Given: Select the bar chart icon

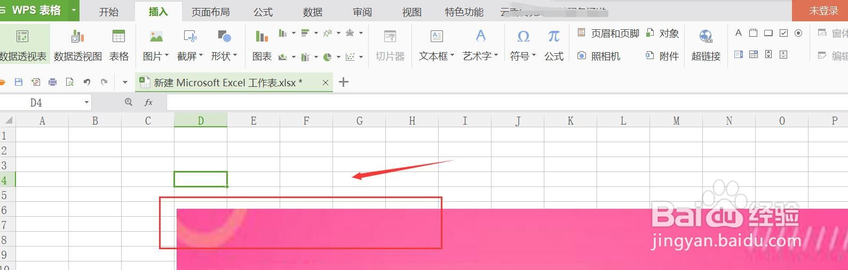Looking at the screenshot, I should (305, 33).
